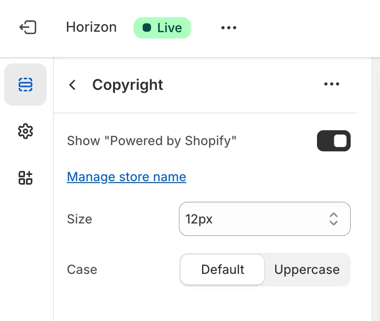Go back using the chevron beside Copyright
The image size is (380, 321).
pos(73,85)
